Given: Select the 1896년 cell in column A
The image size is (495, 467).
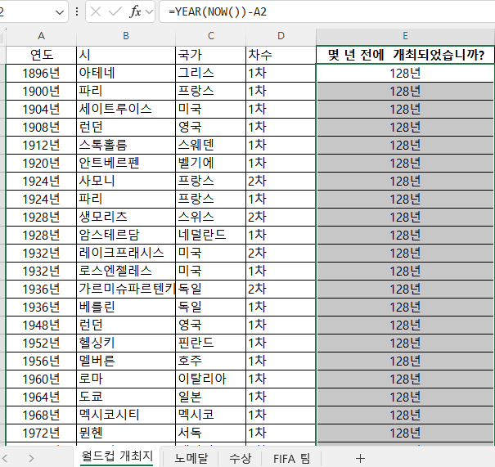Looking at the screenshot, I should point(41,73).
